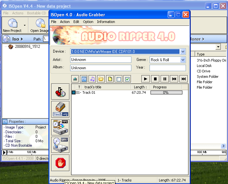Pause track playback
228x184 pixels.
(x=165, y=79)
